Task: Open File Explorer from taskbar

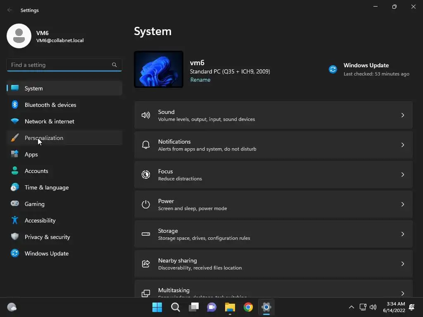Action: (x=230, y=307)
